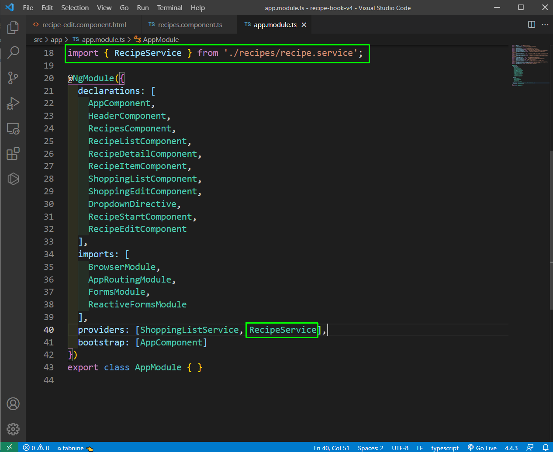This screenshot has width=553, height=452.
Task: Open the View menu
Action: coord(104,7)
